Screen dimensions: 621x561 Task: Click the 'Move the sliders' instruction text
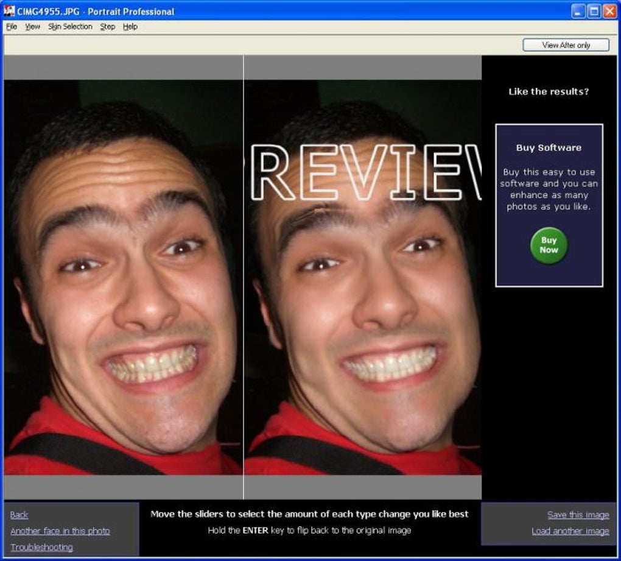coord(309,514)
